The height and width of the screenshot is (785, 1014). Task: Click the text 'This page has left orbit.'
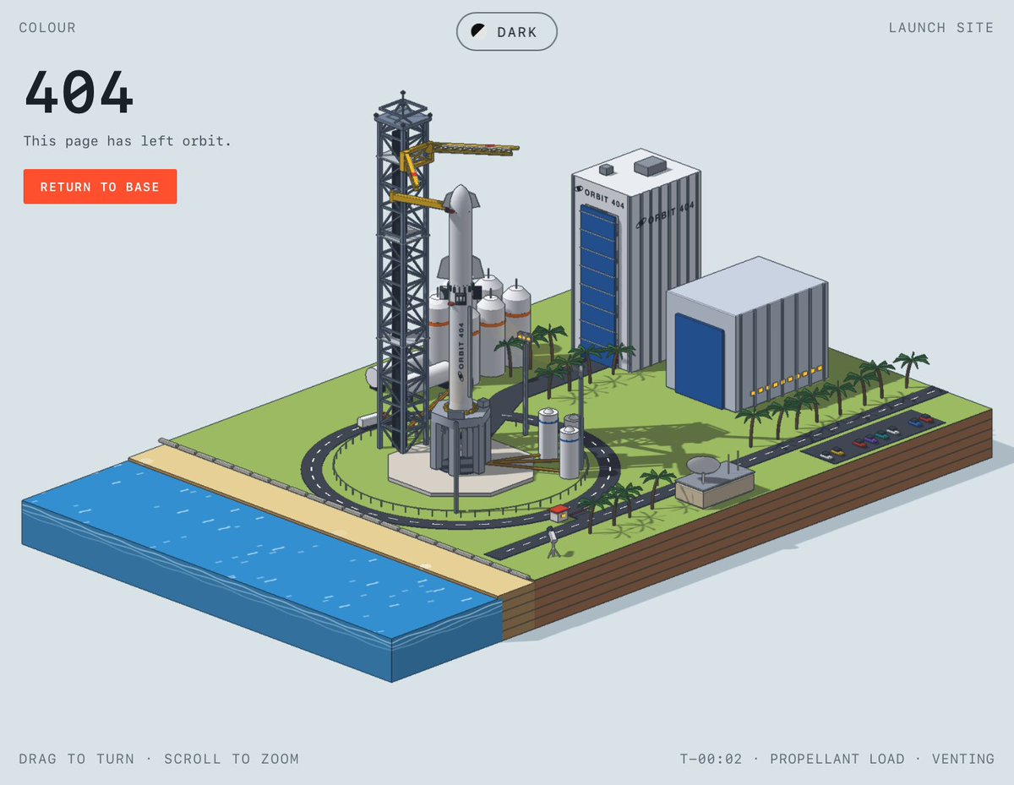point(128,141)
